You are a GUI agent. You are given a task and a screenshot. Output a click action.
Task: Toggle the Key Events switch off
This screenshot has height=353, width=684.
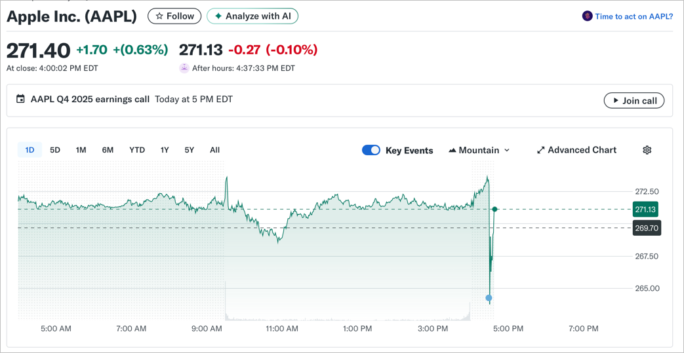[x=371, y=150]
